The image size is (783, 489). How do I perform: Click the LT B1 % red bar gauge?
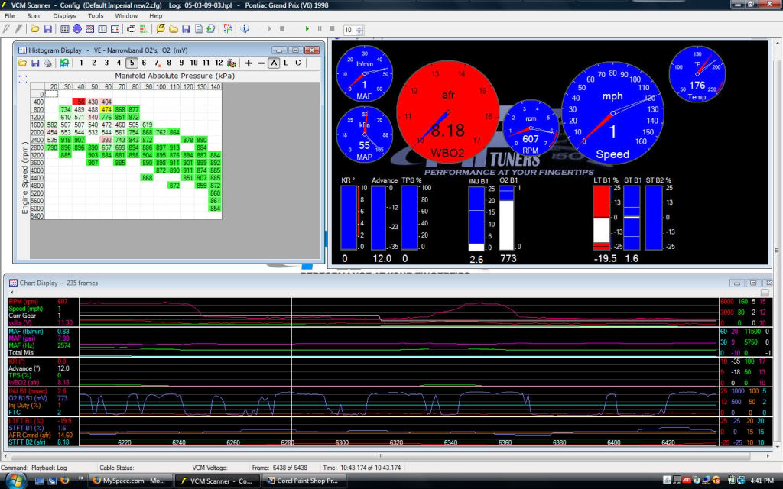click(602, 218)
